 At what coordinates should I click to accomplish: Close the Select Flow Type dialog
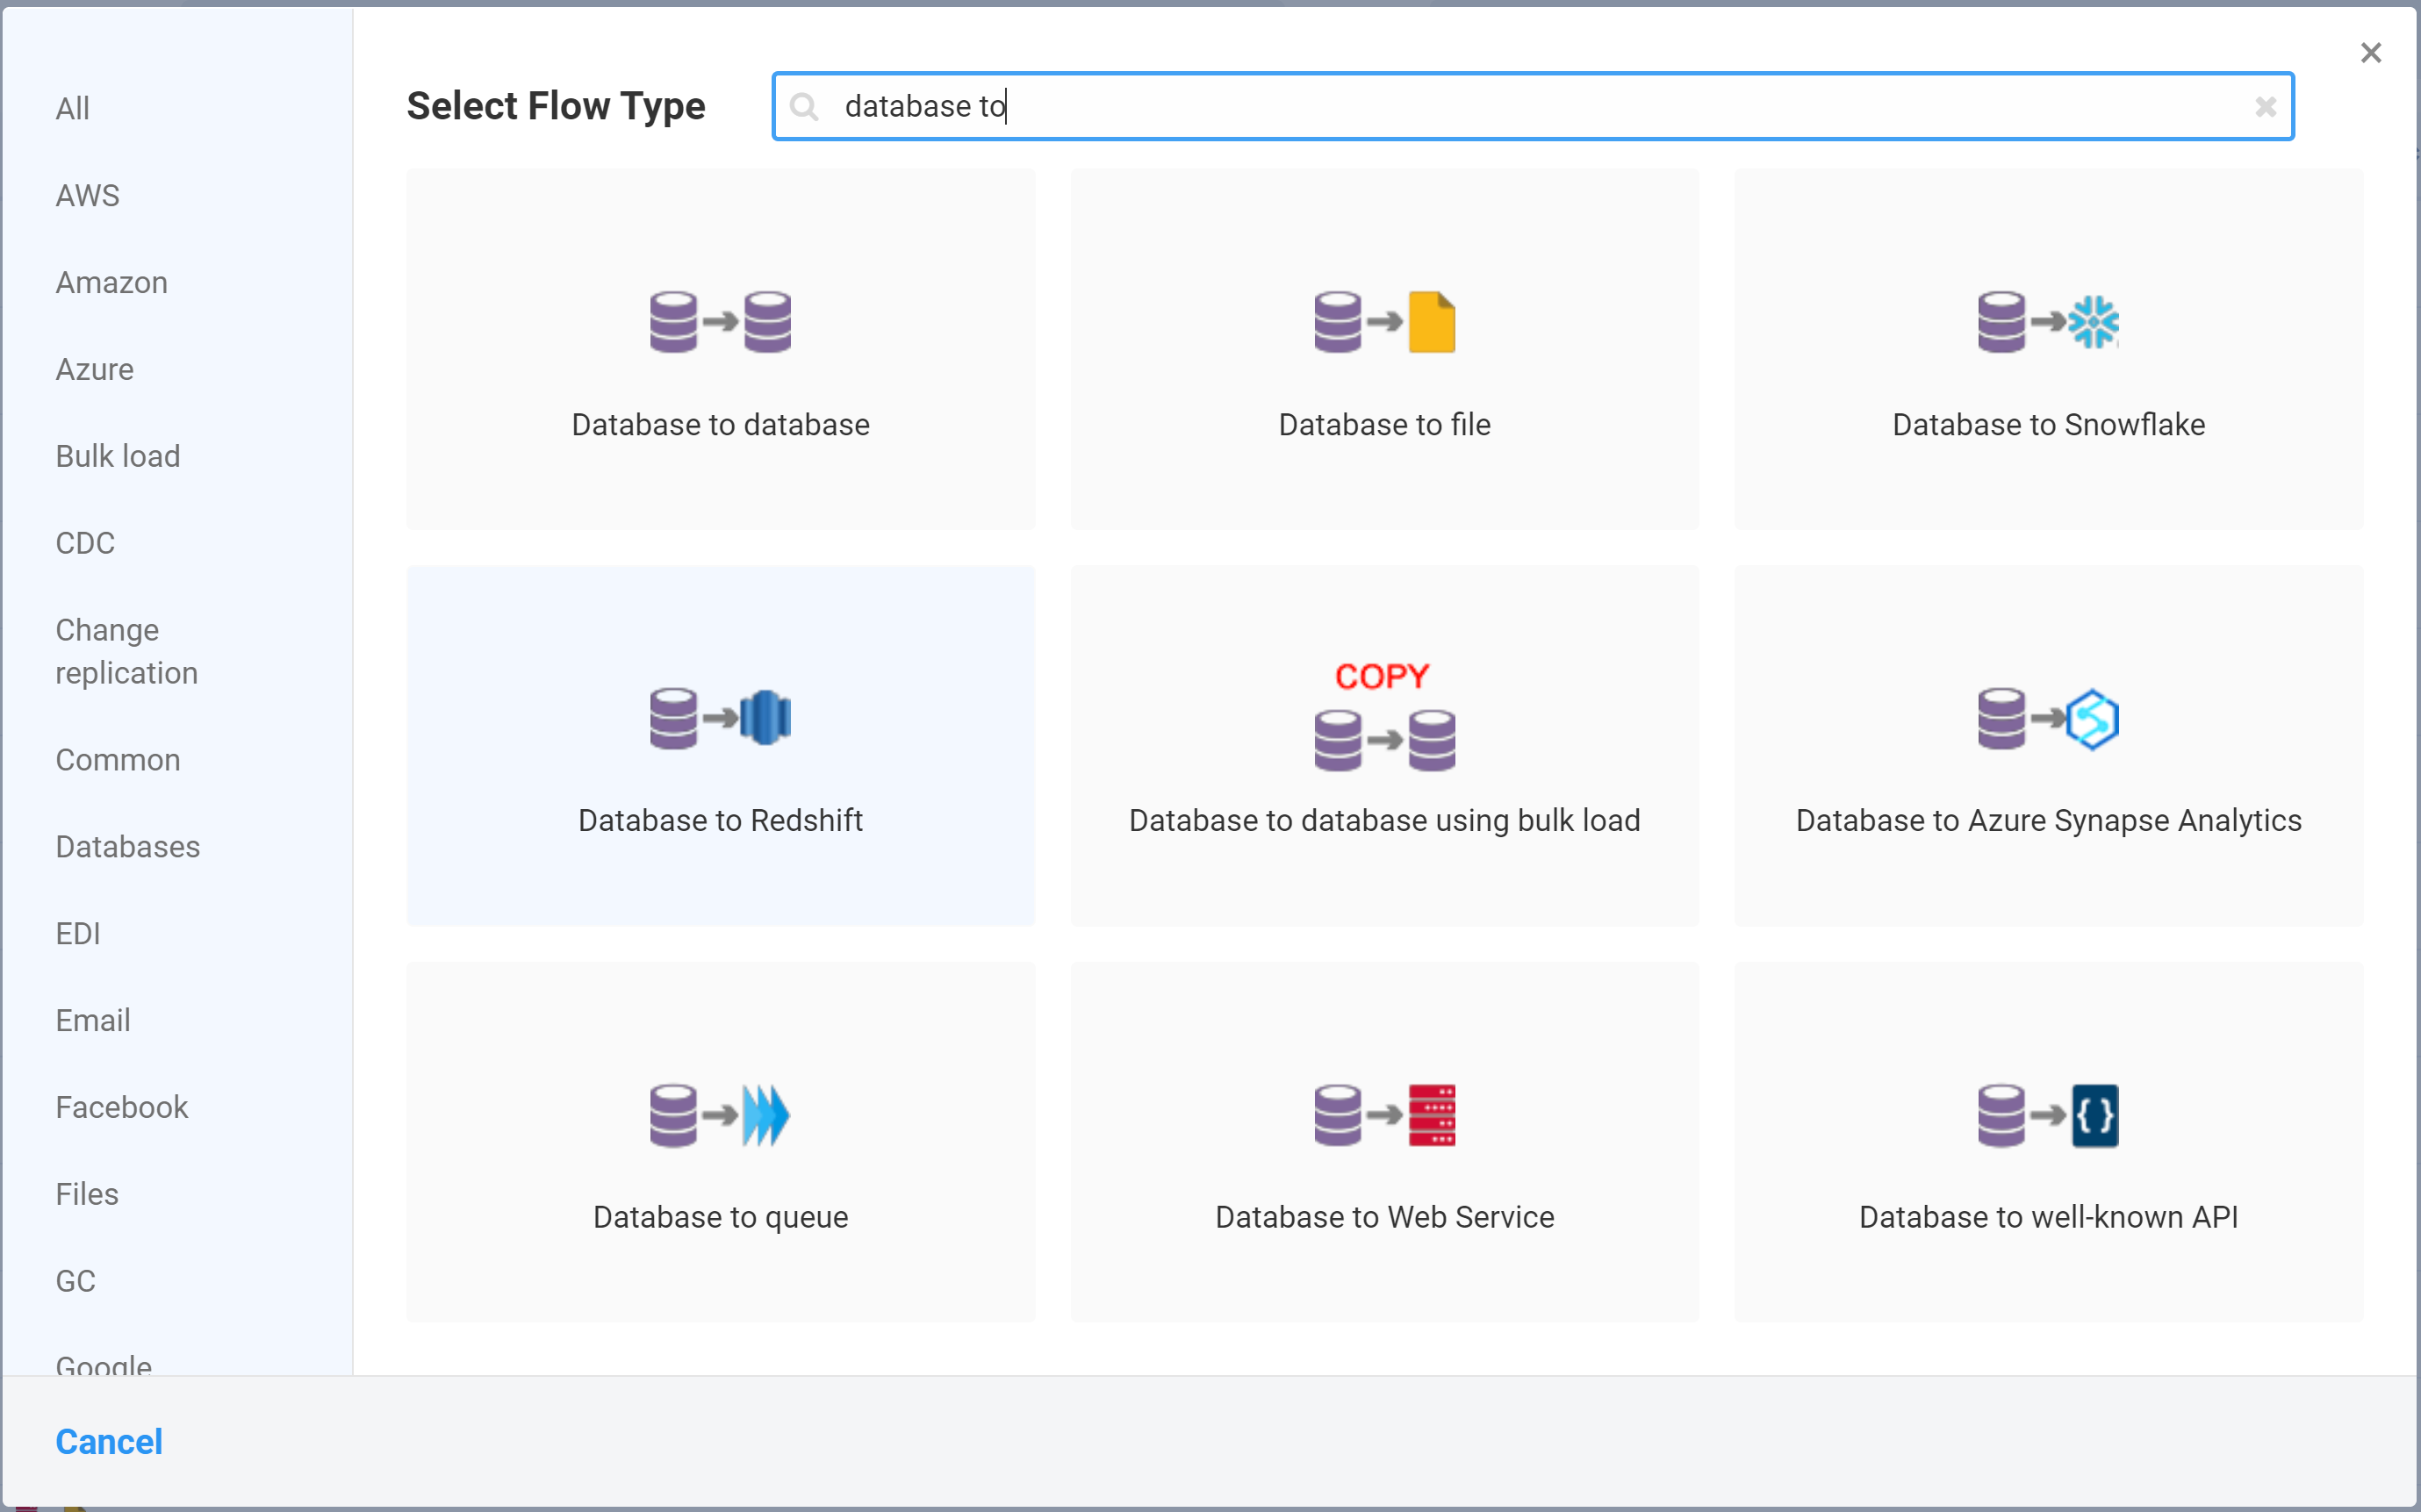point(2370,53)
